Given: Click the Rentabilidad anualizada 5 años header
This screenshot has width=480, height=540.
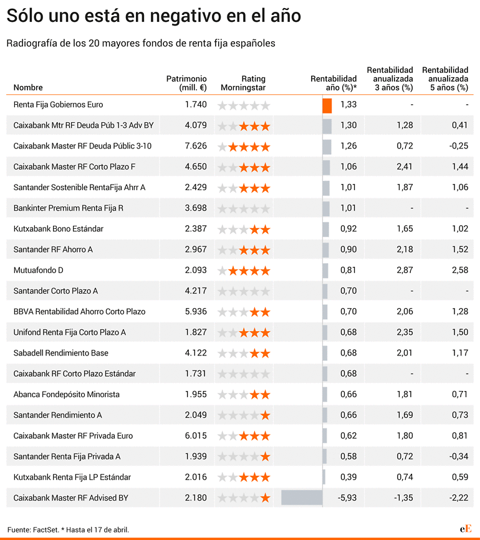Looking at the screenshot, I should (445, 79).
